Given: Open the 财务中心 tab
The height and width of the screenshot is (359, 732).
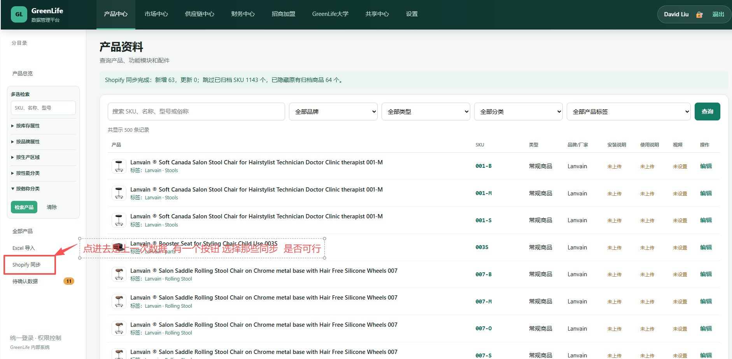Looking at the screenshot, I should 243,14.
